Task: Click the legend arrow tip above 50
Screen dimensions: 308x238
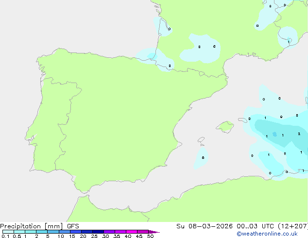Action: pos(154,232)
